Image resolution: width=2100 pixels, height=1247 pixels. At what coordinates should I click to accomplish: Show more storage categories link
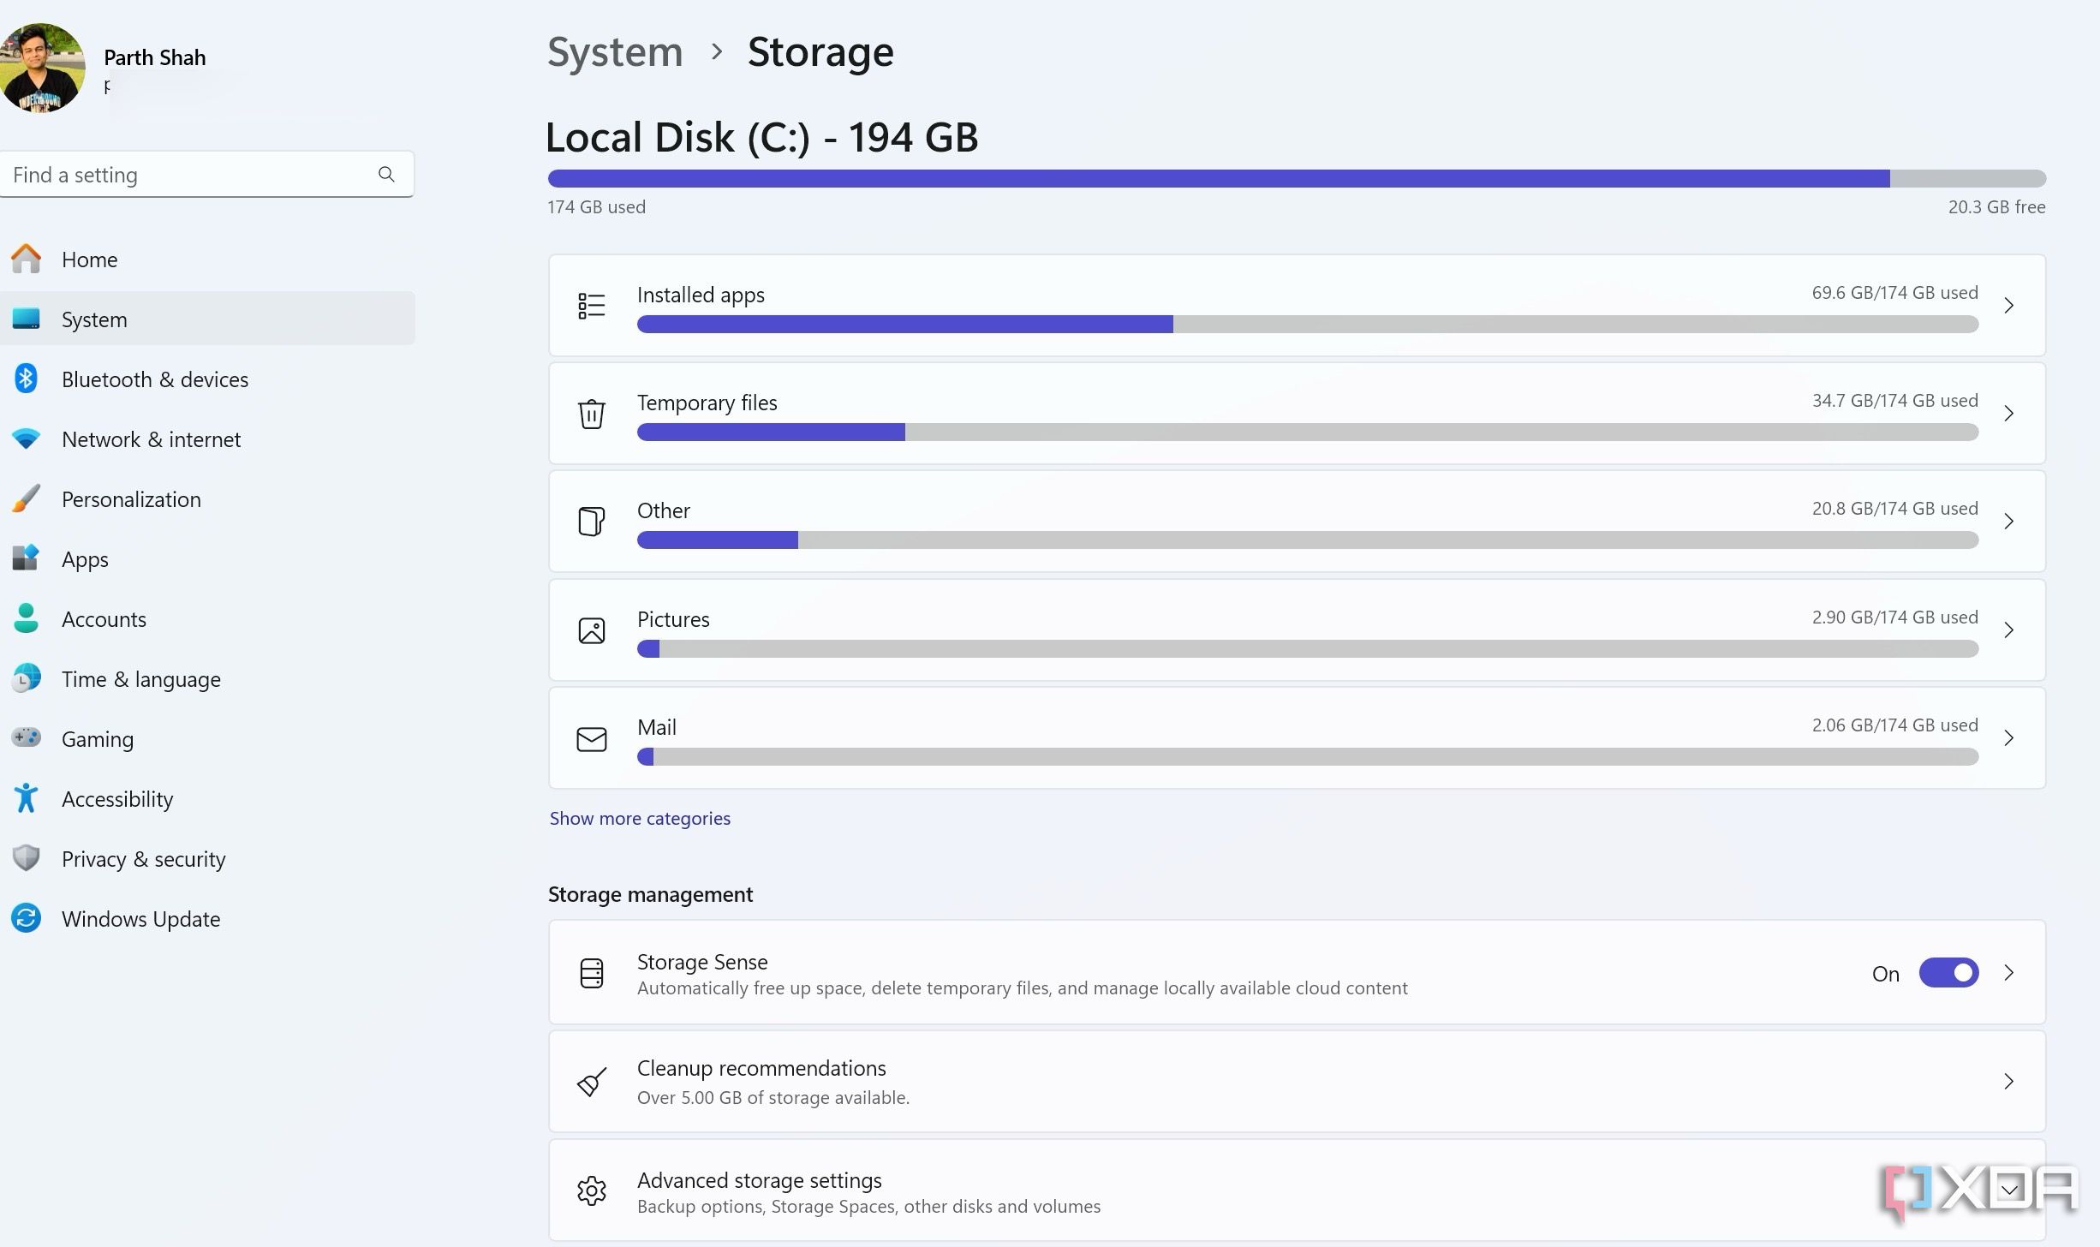coord(638,816)
